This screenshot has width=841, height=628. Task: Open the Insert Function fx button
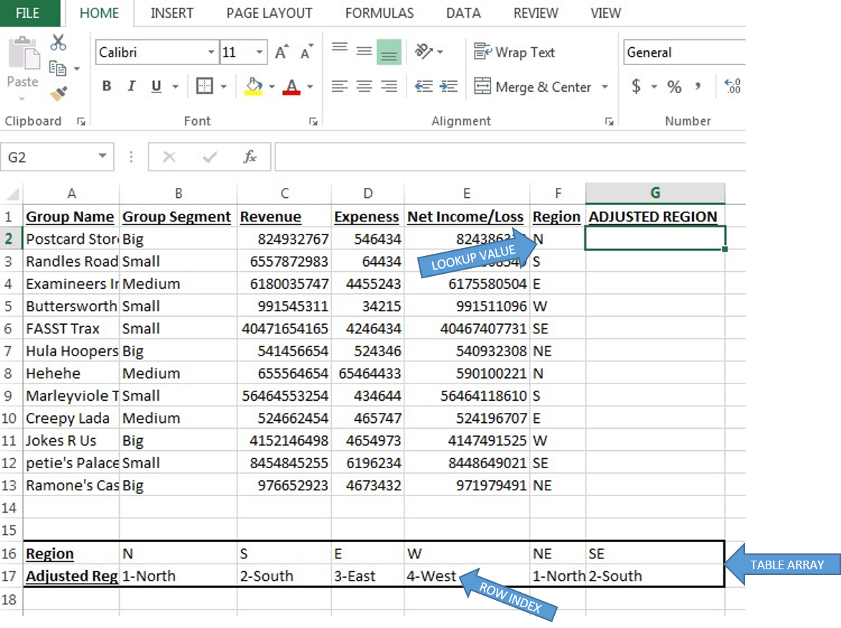[249, 156]
